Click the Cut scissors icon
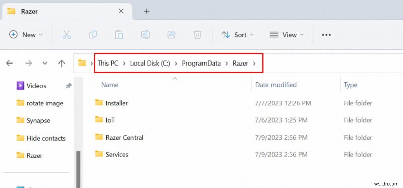The width and height of the screenshot is (403, 188). tap(66, 35)
